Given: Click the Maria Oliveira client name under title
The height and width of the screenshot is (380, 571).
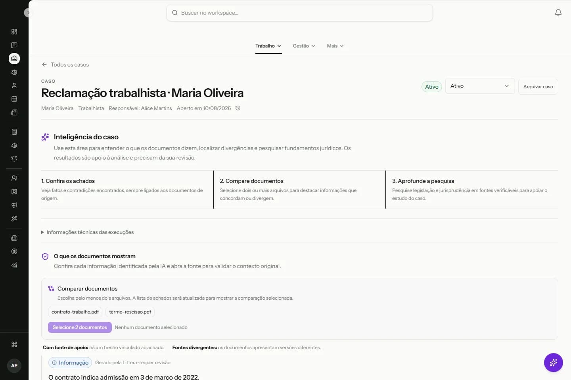Looking at the screenshot, I should [x=57, y=108].
